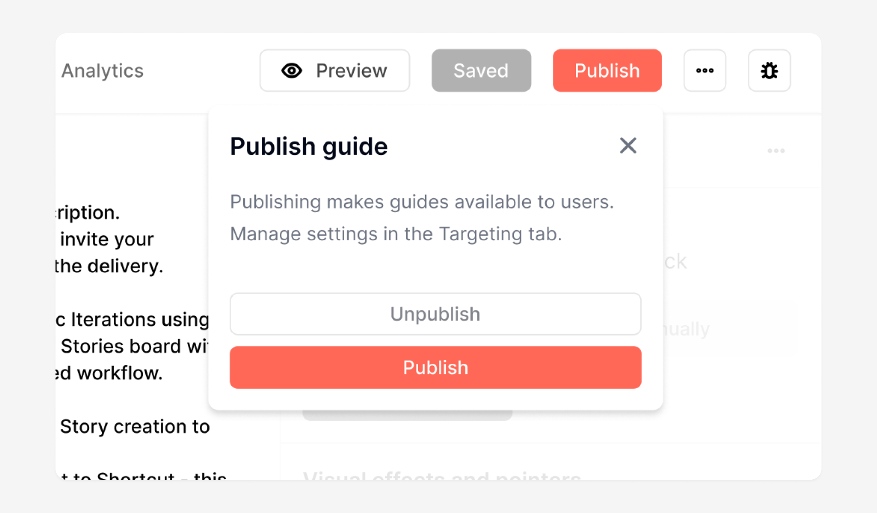Click the faded ellipsis icon below the Publish button
The width and height of the screenshot is (877, 513).
point(776,150)
